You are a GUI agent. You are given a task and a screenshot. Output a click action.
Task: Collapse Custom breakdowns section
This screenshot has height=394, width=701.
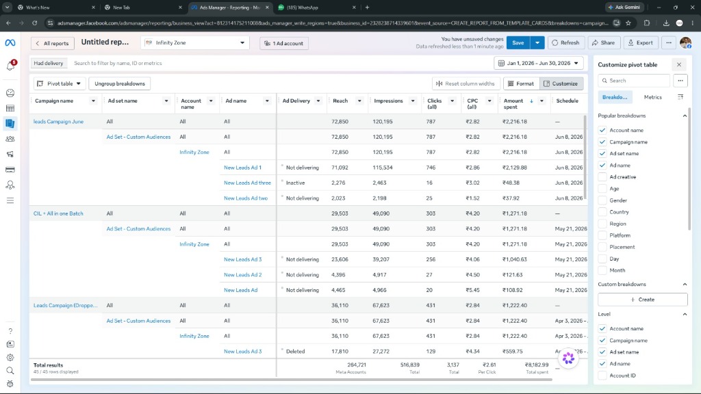[x=685, y=284]
